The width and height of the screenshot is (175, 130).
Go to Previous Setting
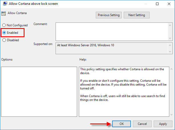tap(109, 15)
